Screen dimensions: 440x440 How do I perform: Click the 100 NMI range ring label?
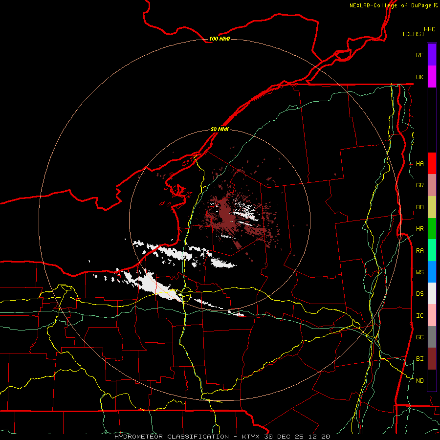pyautogui.click(x=220, y=39)
